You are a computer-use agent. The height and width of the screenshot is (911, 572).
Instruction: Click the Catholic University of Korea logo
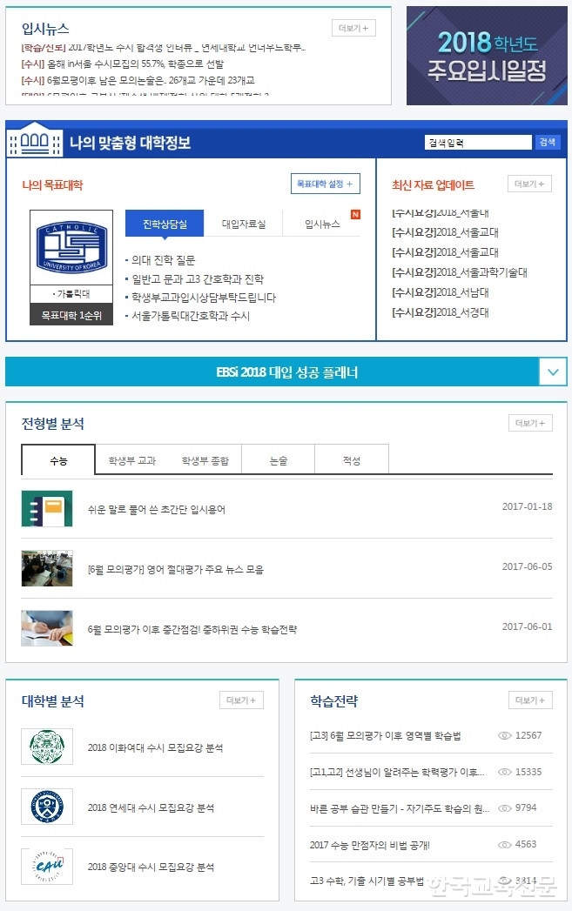[71, 247]
